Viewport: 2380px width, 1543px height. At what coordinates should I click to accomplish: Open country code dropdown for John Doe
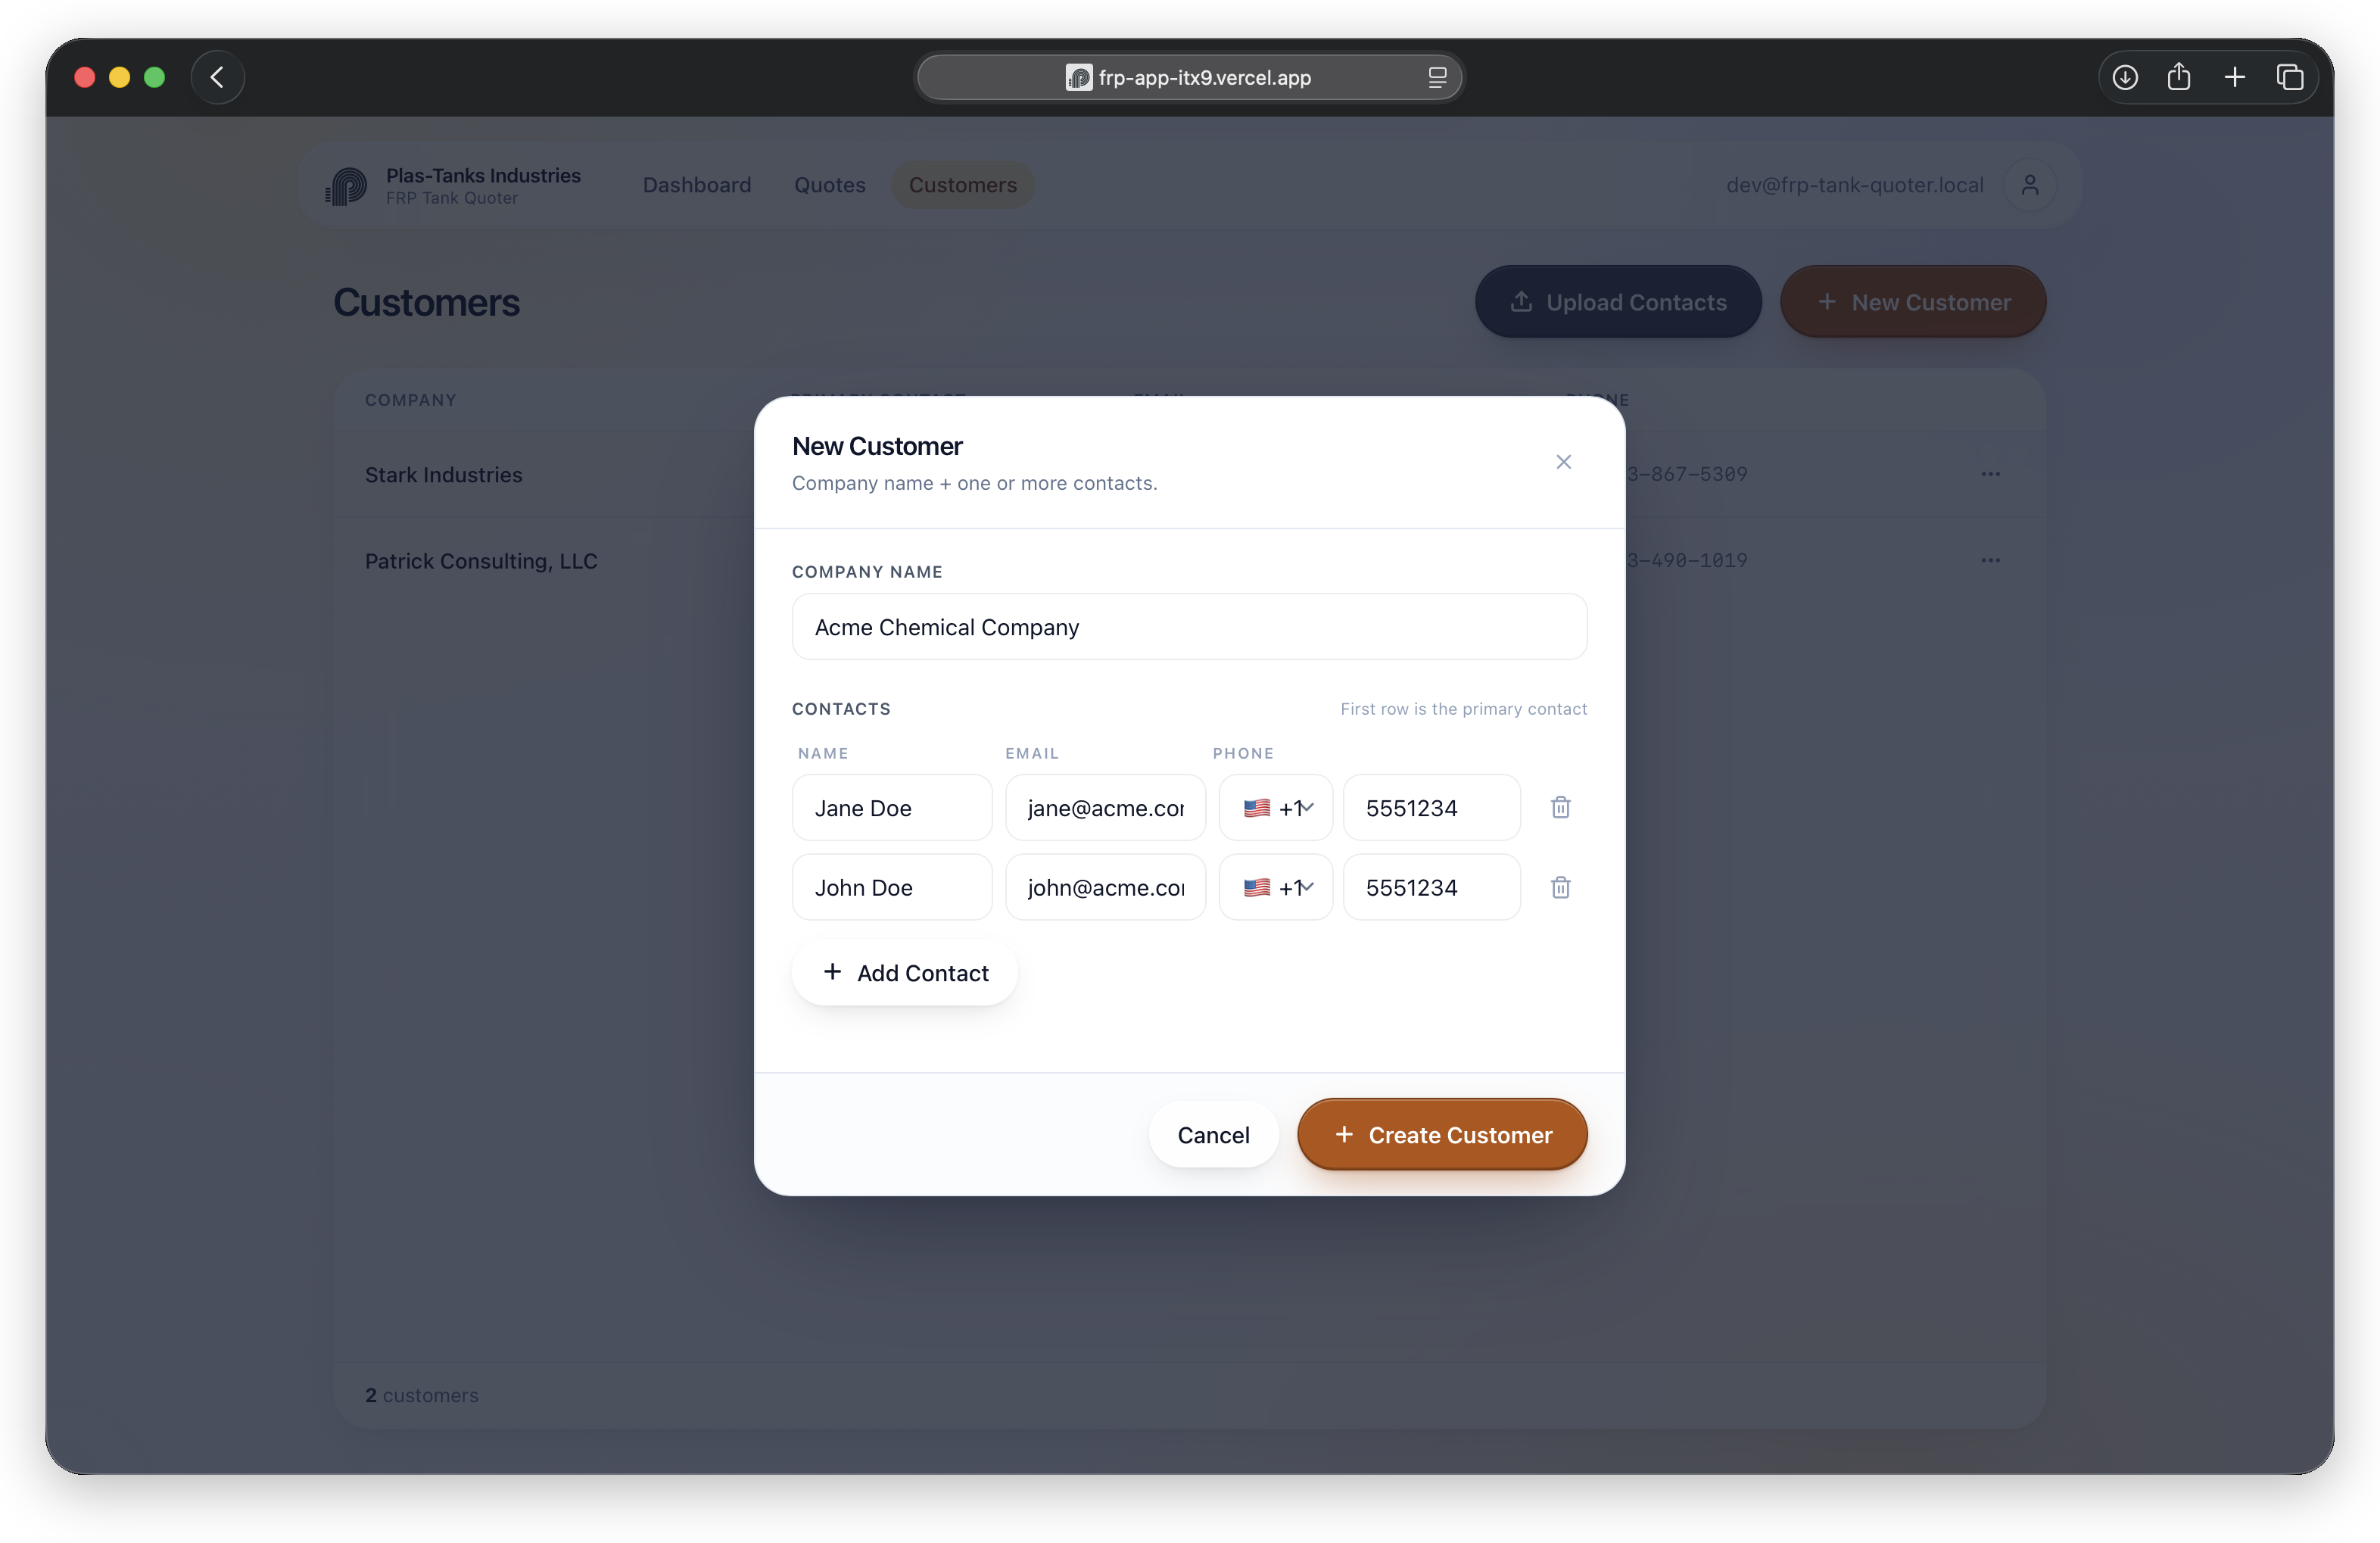(x=1276, y=887)
